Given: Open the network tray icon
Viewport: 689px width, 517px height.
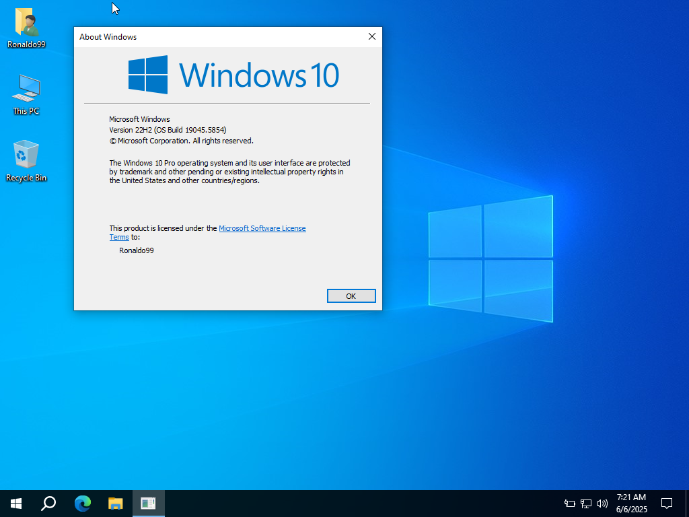Looking at the screenshot, I should point(586,504).
